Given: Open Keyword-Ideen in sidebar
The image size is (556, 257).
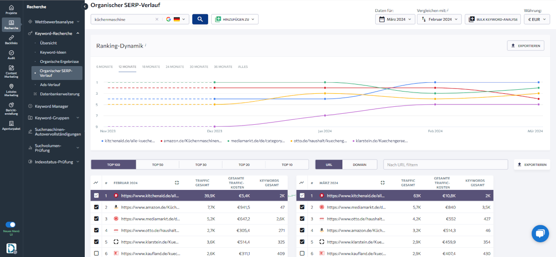Looking at the screenshot, I should pos(53,52).
